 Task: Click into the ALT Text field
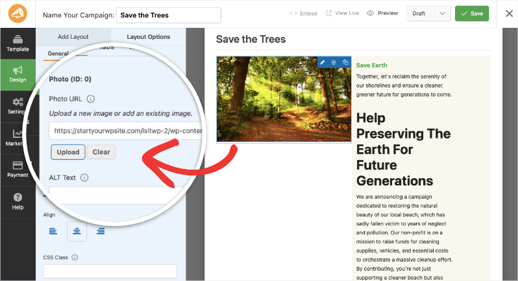click(116, 196)
